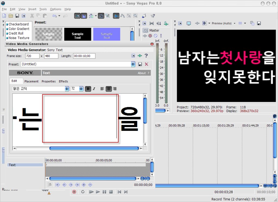Screen dimensions: 278x202
Task: Toggle Enable Snapping in main toolbar
Action: point(77,16)
